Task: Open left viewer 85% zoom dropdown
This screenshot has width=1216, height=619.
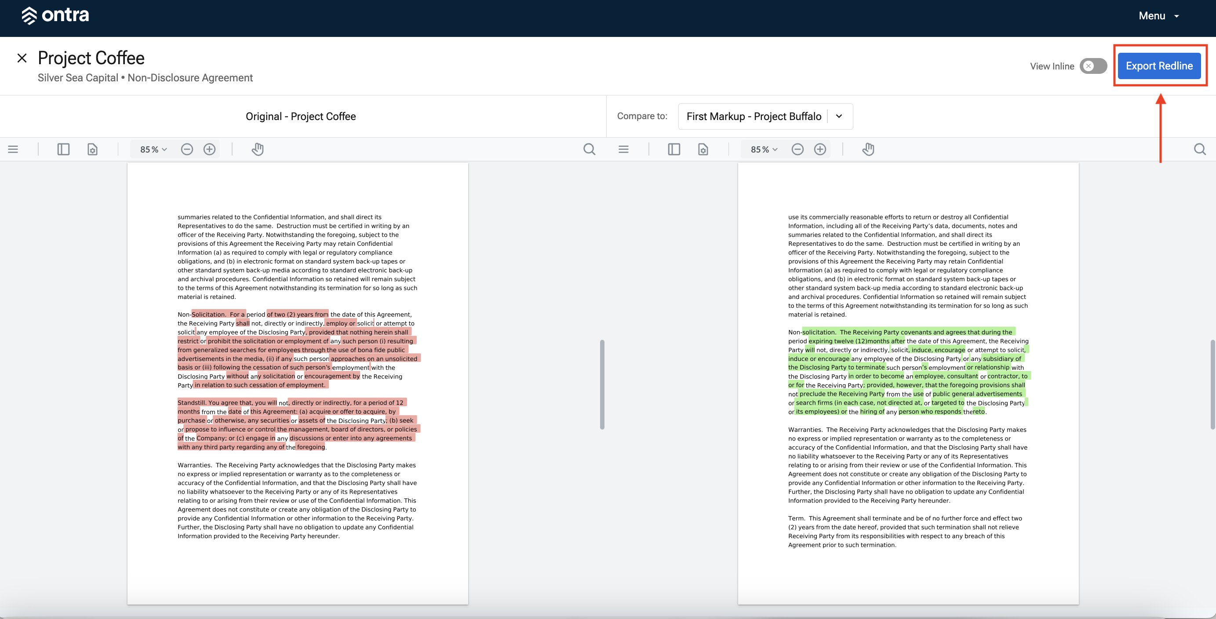Action: point(153,149)
